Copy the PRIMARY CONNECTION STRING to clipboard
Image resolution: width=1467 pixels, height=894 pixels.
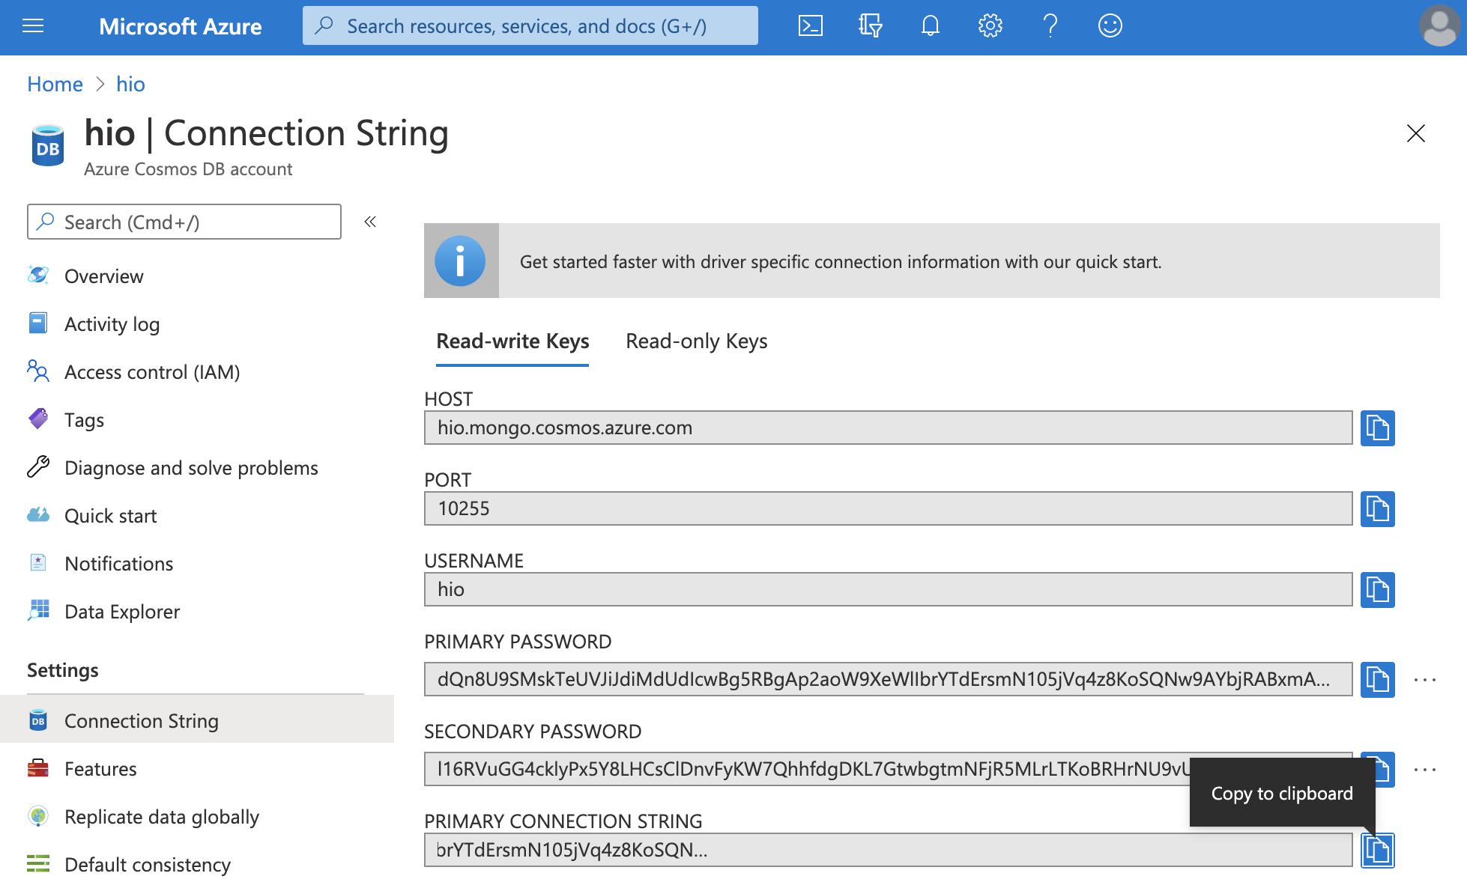[1377, 851]
